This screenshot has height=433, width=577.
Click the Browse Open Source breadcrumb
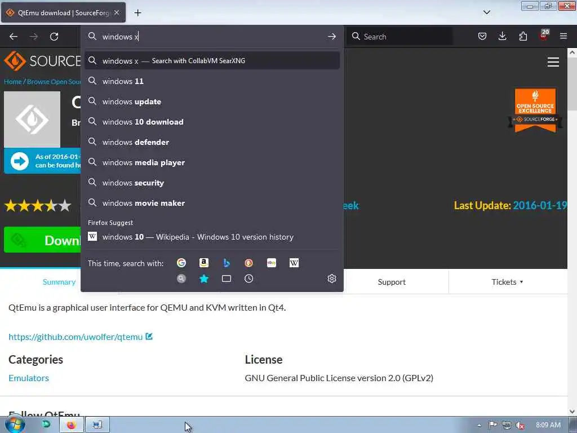pyautogui.click(x=54, y=82)
